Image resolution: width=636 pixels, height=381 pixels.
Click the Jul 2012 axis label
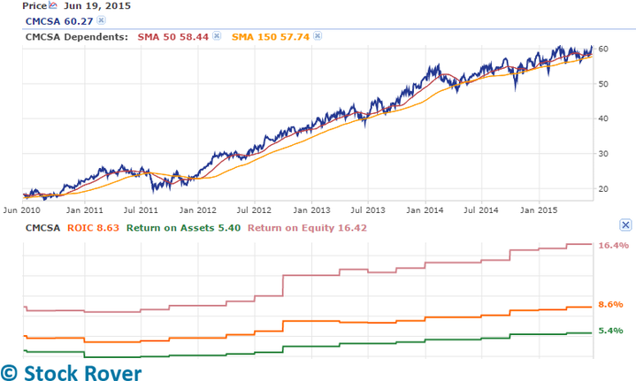(254, 210)
